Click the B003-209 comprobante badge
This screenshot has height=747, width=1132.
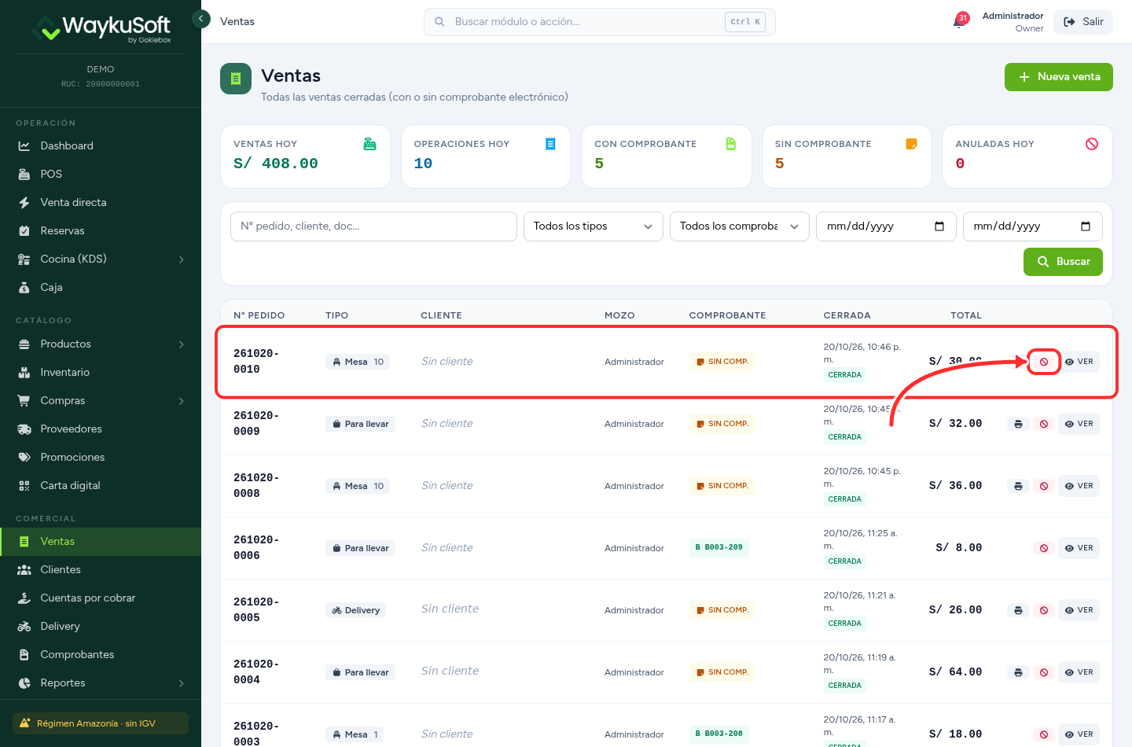pyautogui.click(x=719, y=547)
